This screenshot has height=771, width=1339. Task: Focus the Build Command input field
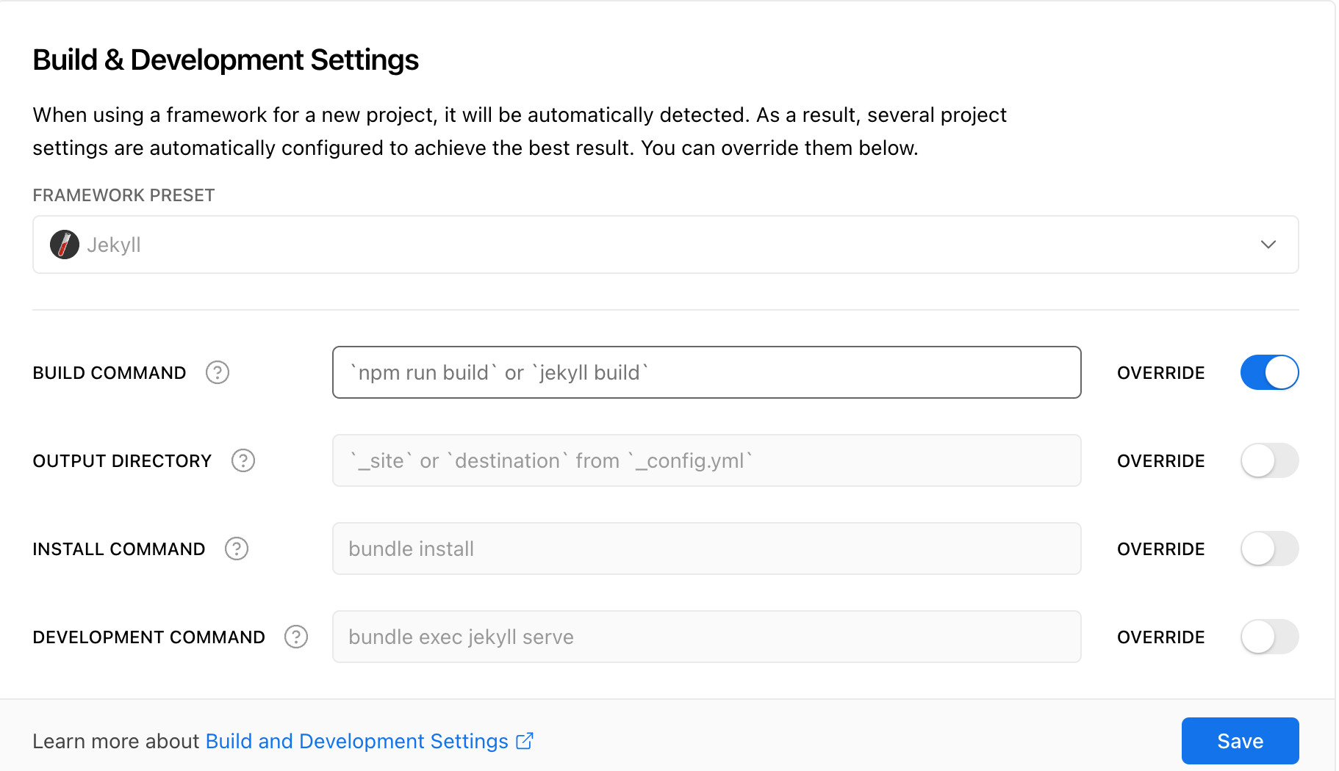click(x=706, y=373)
